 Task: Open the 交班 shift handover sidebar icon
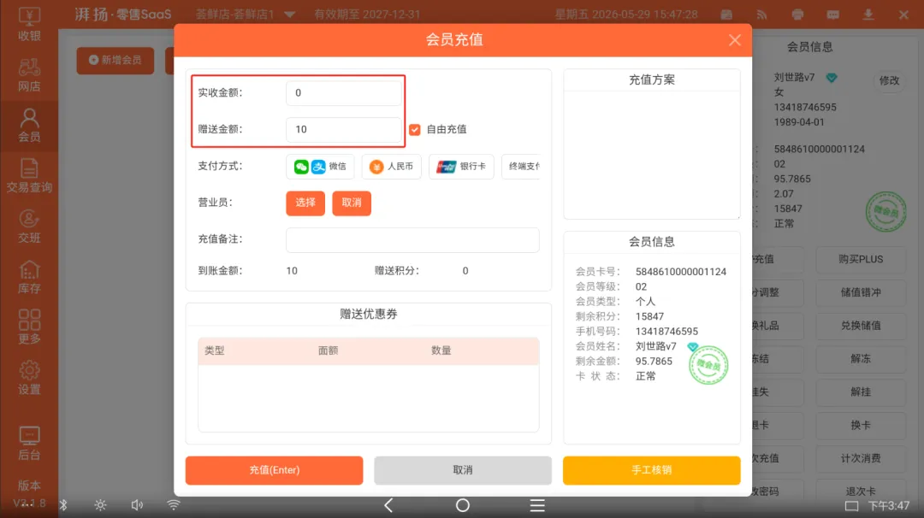coord(29,227)
